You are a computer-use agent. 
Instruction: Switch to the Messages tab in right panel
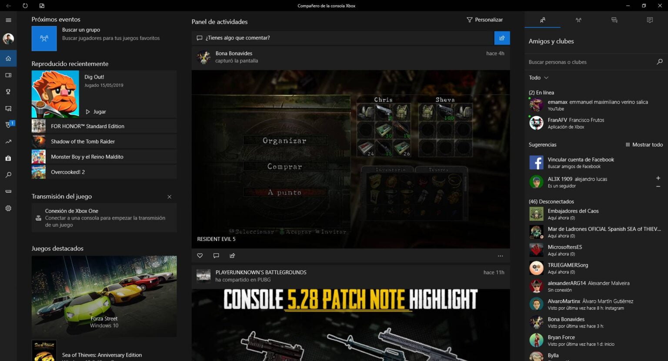pos(614,20)
